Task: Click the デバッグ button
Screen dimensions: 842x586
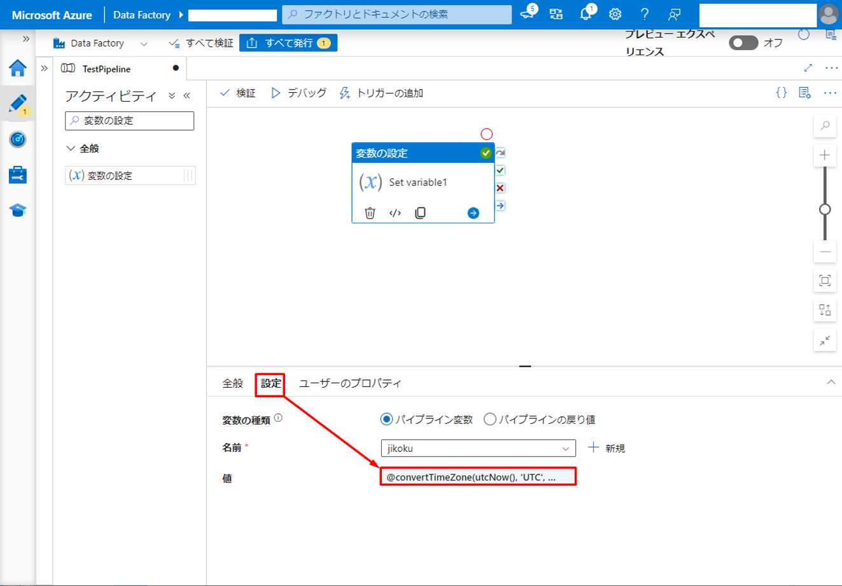Action: coord(298,93)
